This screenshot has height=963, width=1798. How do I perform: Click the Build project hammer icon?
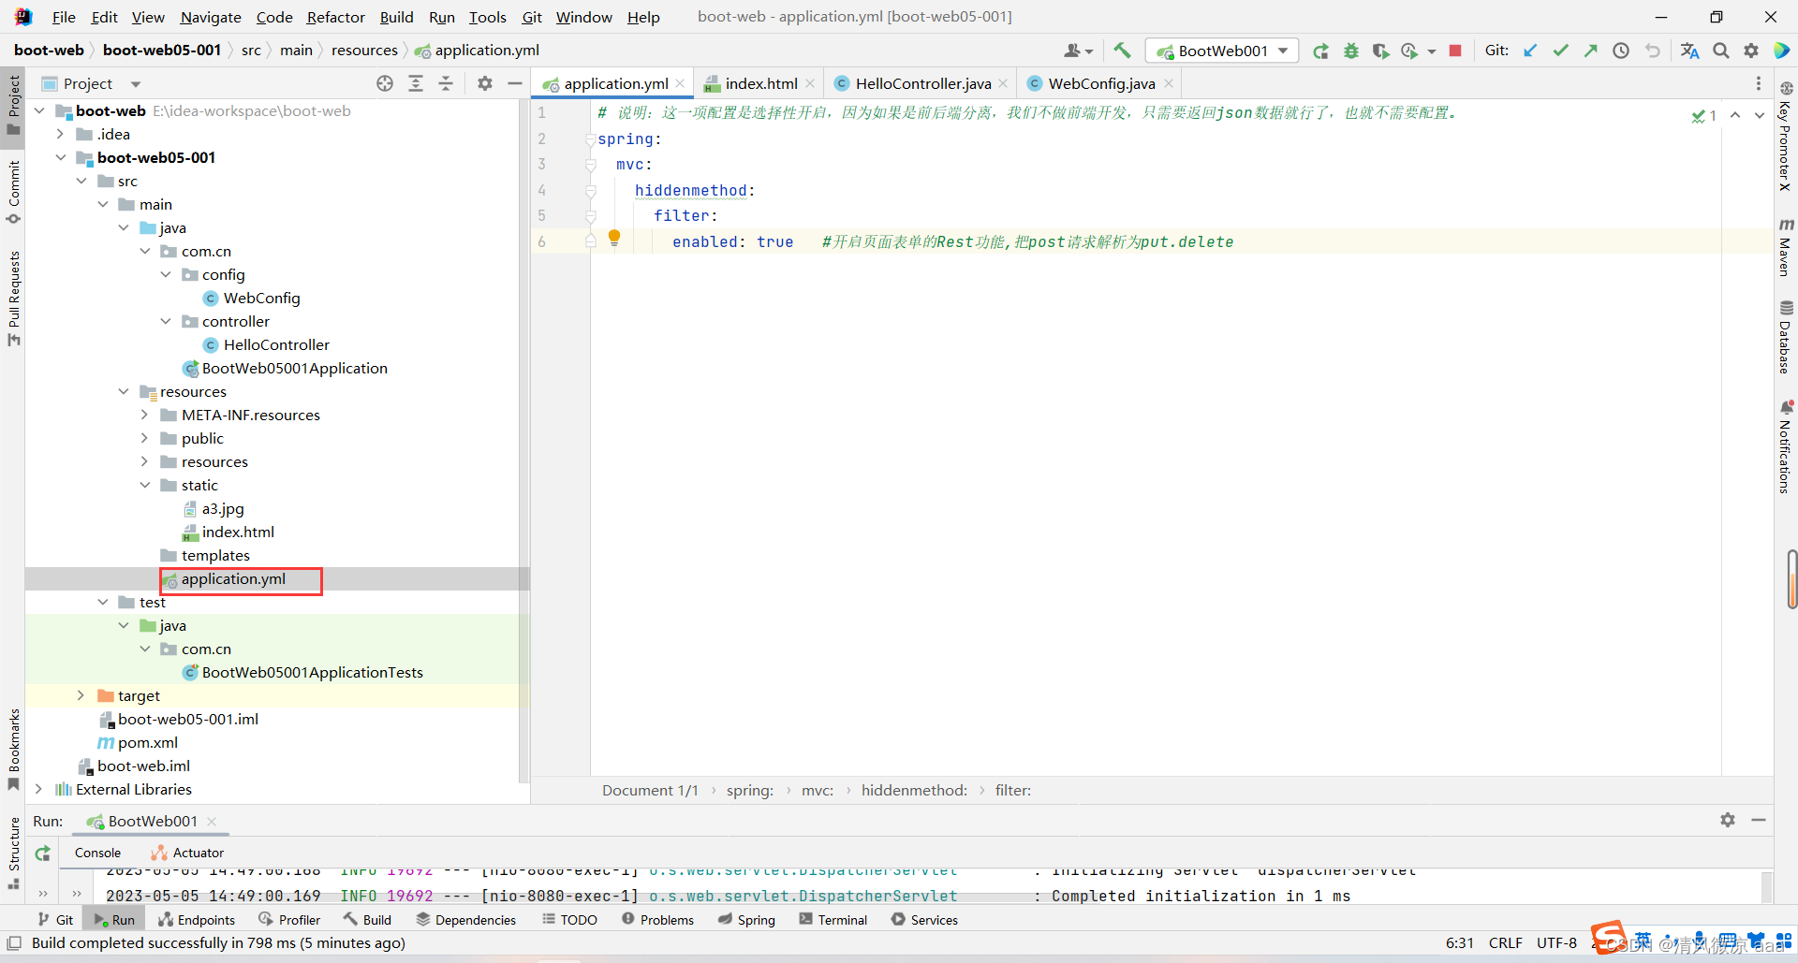point(1122,51)
